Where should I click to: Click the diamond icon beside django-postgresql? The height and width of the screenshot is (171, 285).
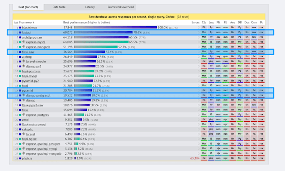tap(23, 95)
